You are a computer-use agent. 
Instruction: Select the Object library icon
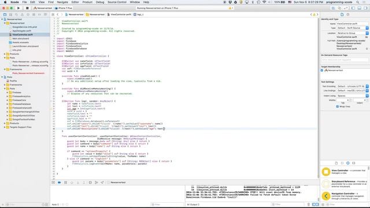pos(348,163)
